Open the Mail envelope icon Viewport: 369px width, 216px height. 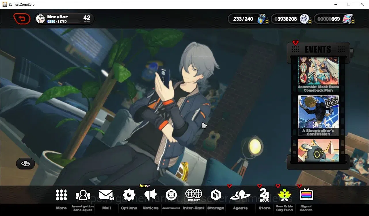(x=106, y=195)
